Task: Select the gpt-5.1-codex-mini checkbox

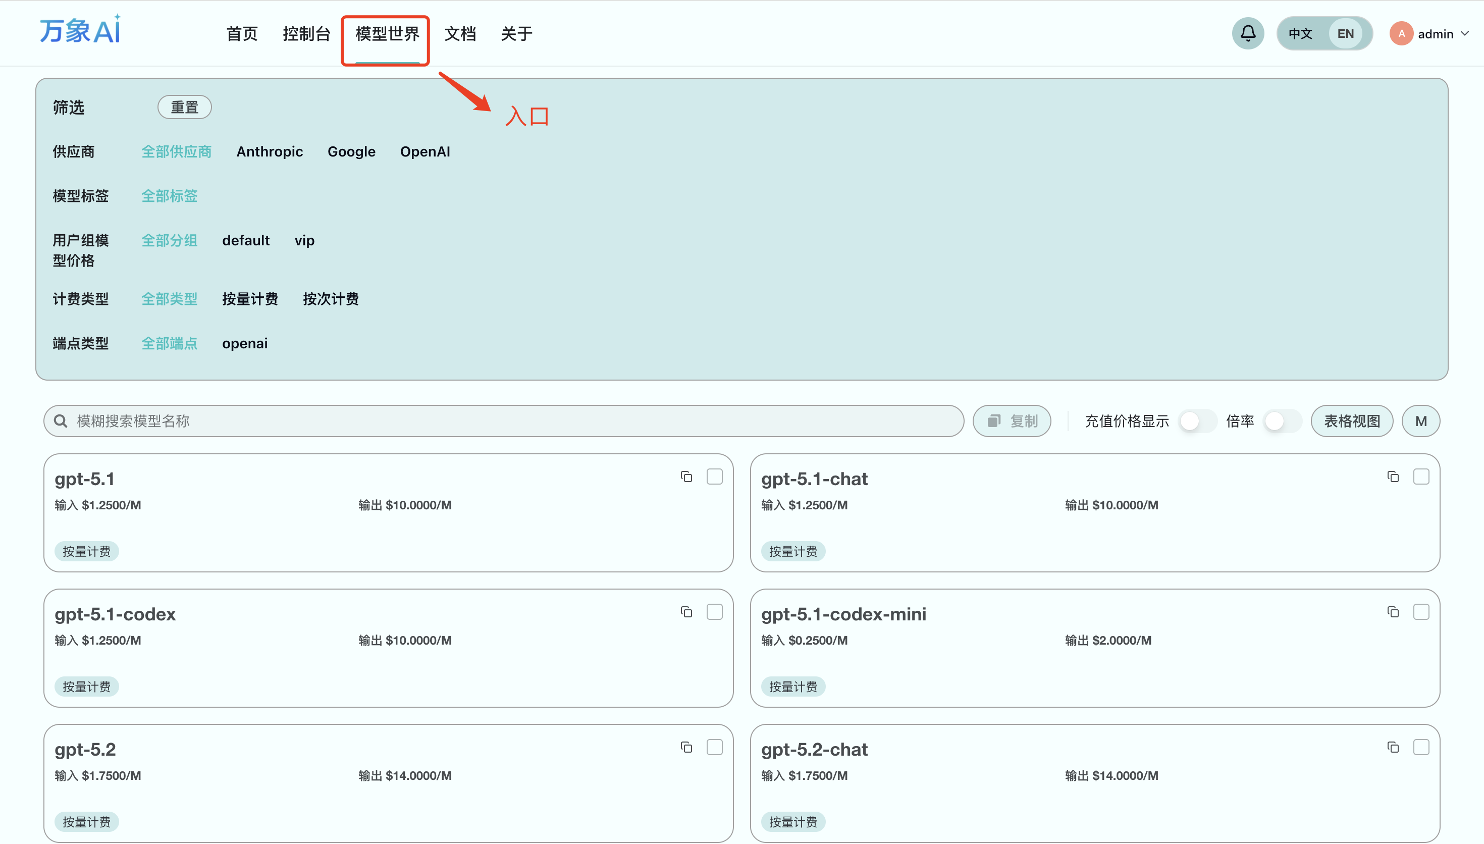Action: point(1421,612)
